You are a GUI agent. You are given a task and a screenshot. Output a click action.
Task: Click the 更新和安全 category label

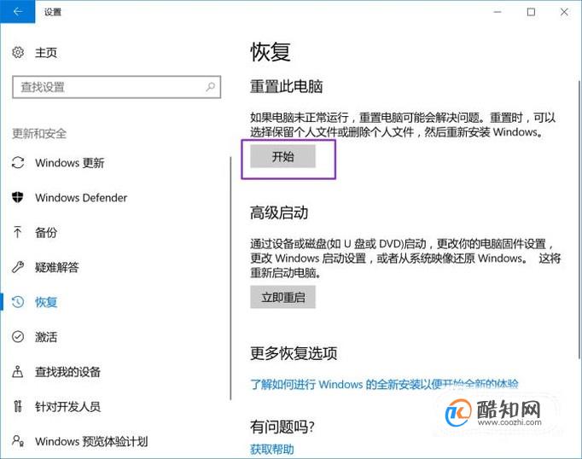tap(39, 133)
